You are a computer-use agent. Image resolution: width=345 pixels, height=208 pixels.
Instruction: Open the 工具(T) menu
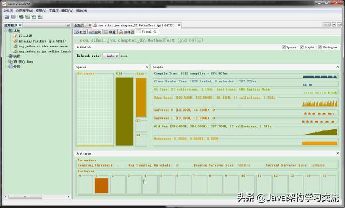point(54,11)
